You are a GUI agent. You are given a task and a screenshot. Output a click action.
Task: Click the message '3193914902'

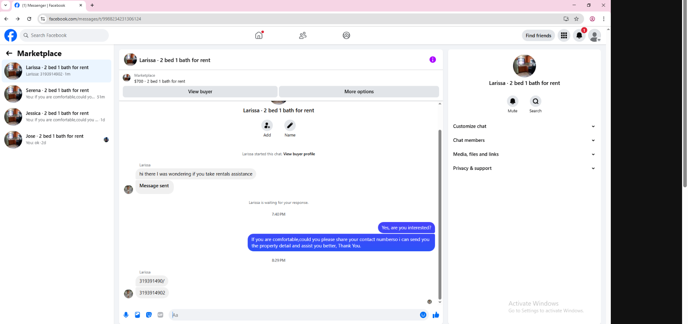(152, 293)
